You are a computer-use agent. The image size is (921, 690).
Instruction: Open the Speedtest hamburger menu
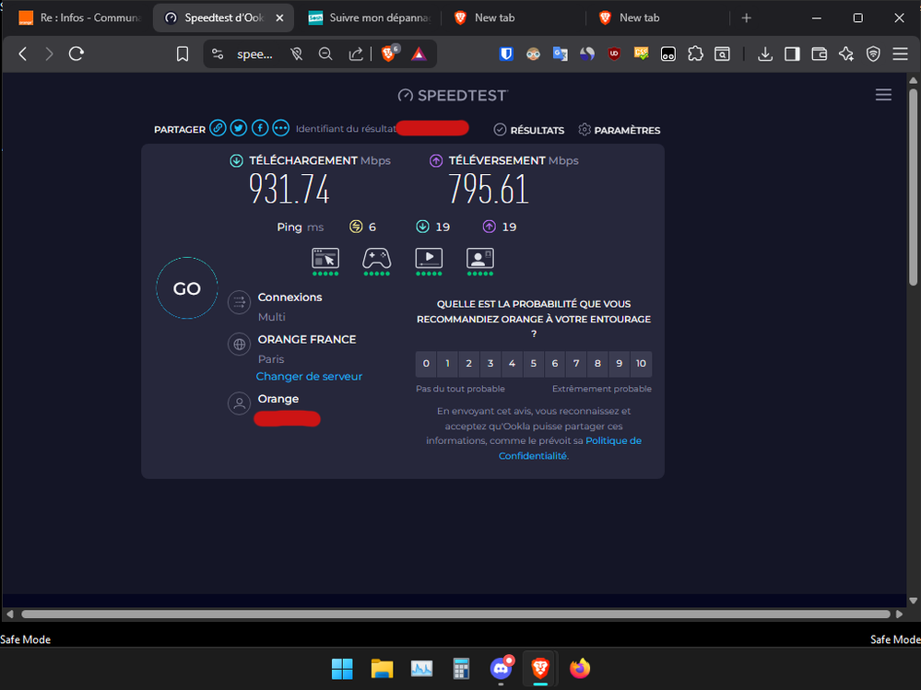pyautogui.click(x=883, y=95)
